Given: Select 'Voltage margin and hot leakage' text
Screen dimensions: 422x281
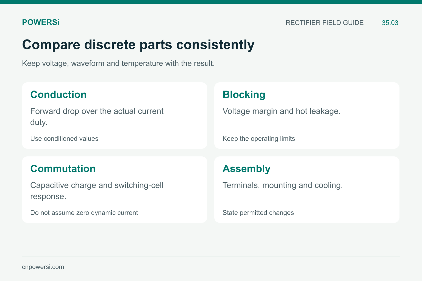Looking at the screenshot, I should coord(282,111).
